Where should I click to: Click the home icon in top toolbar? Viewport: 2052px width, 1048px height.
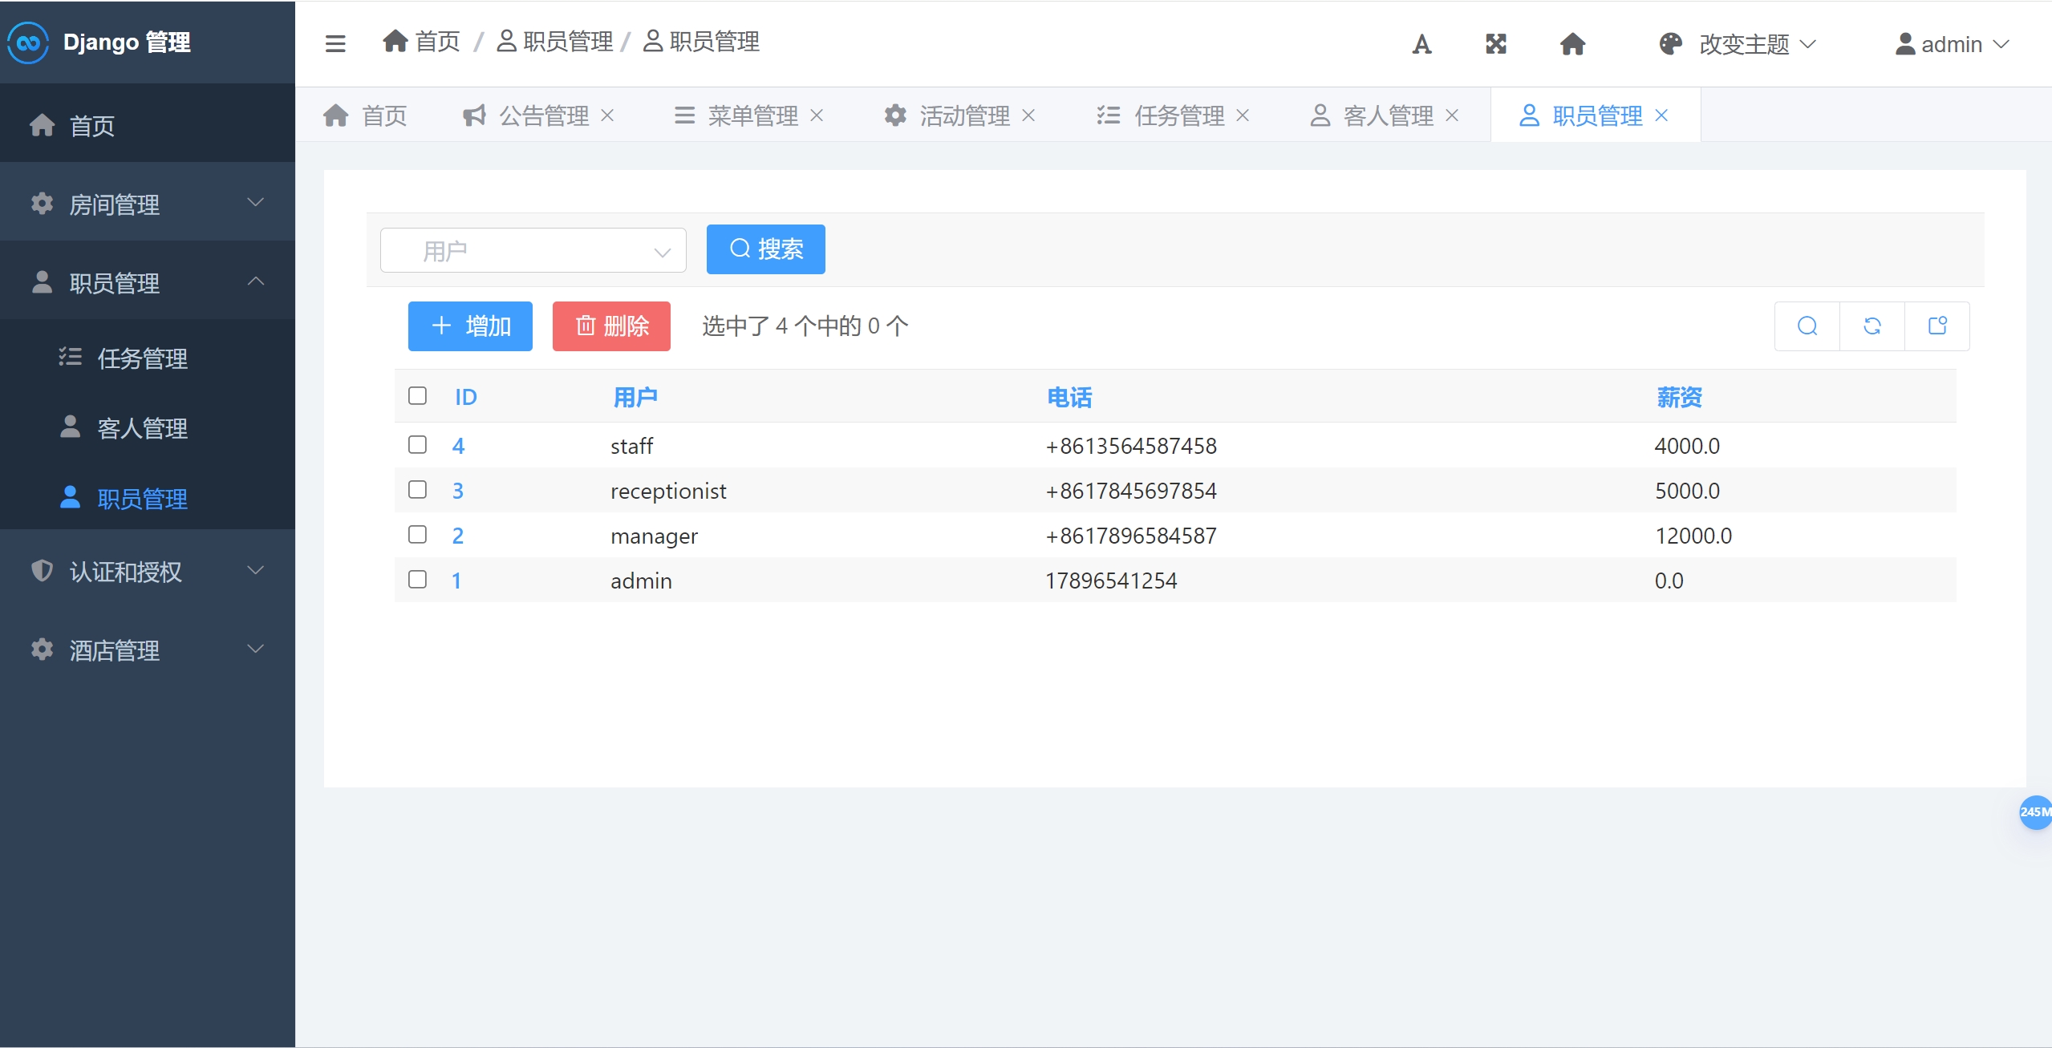(x=1572, y=44)
